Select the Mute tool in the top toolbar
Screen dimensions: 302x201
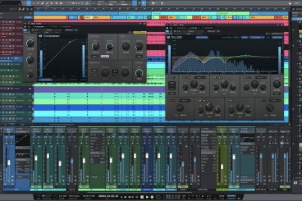52,3
